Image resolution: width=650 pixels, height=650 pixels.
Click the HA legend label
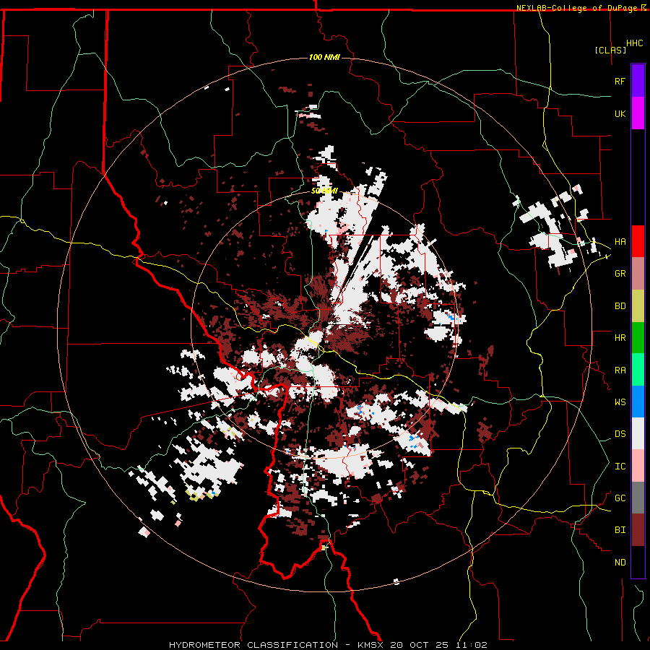pyautogui.click(x=620, y=242)
